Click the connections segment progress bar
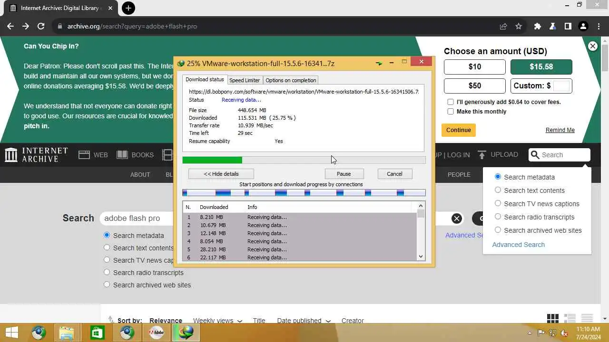The width and height of the screenshot is (609, 342). pyautogui.click(x=304, y=192)
